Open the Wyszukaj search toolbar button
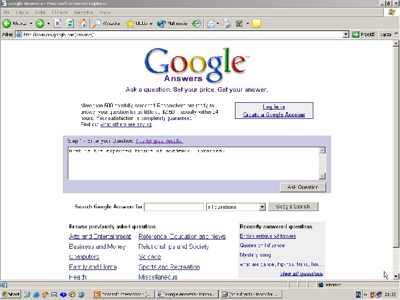Viewport: 400px width, 300px height. click(106, 23)
